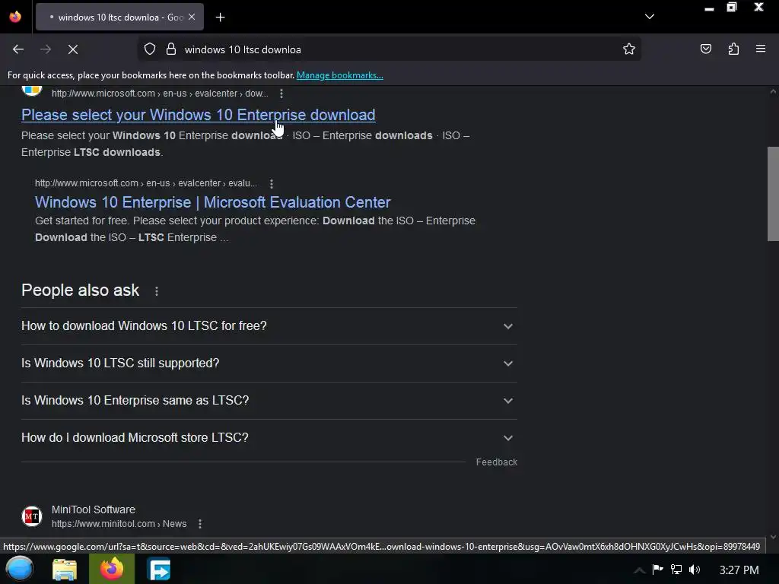Bookmark this page with the star icon
Image resolution: width=779 pixels, height=584 pixels.
tap(629, 49)
